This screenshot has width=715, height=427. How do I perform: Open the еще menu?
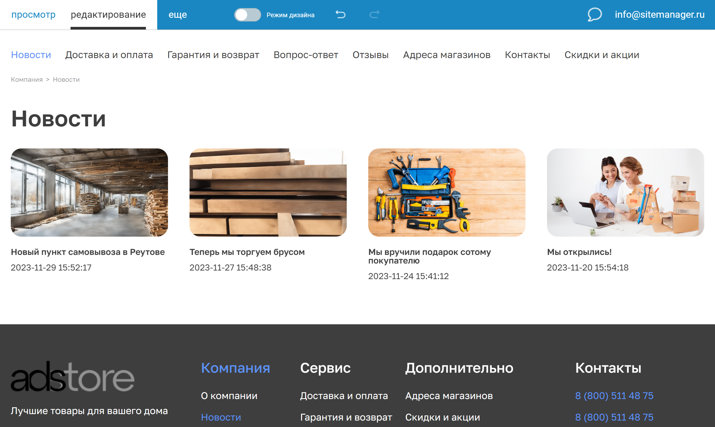pyautogui.click(x=178, y=15)
